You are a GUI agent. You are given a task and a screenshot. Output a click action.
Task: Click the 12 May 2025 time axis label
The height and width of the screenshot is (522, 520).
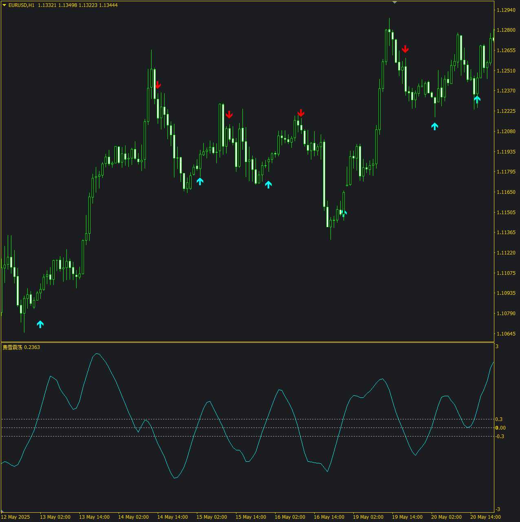(15, 517)
